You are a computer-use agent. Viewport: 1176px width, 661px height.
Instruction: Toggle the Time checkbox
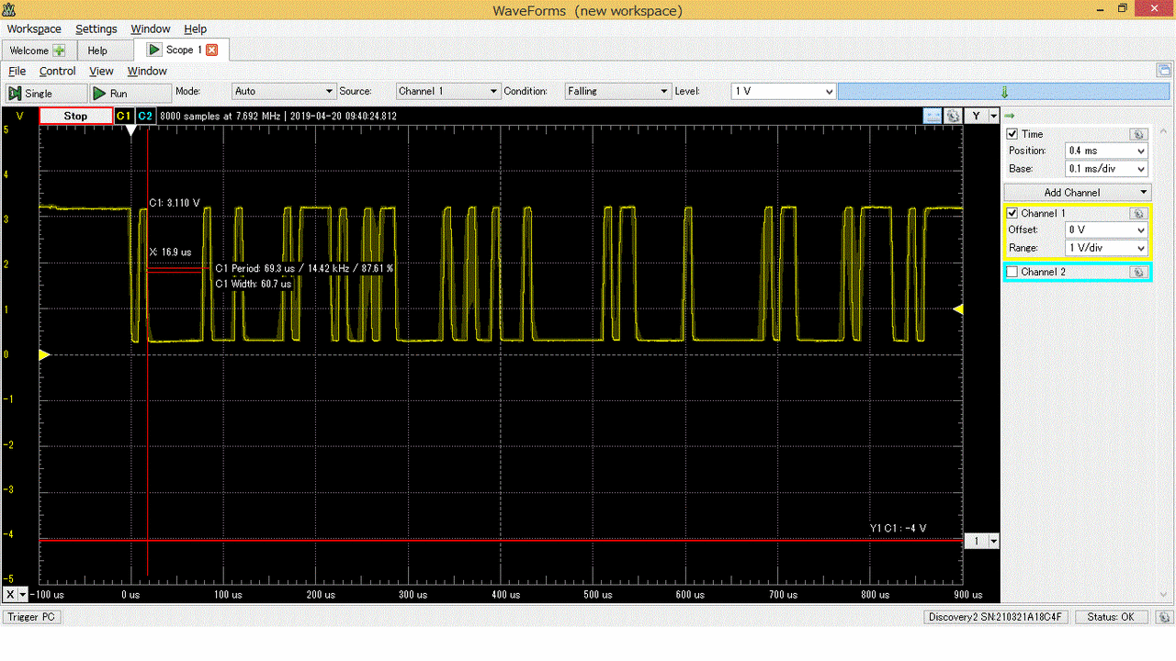[1012, 134]
